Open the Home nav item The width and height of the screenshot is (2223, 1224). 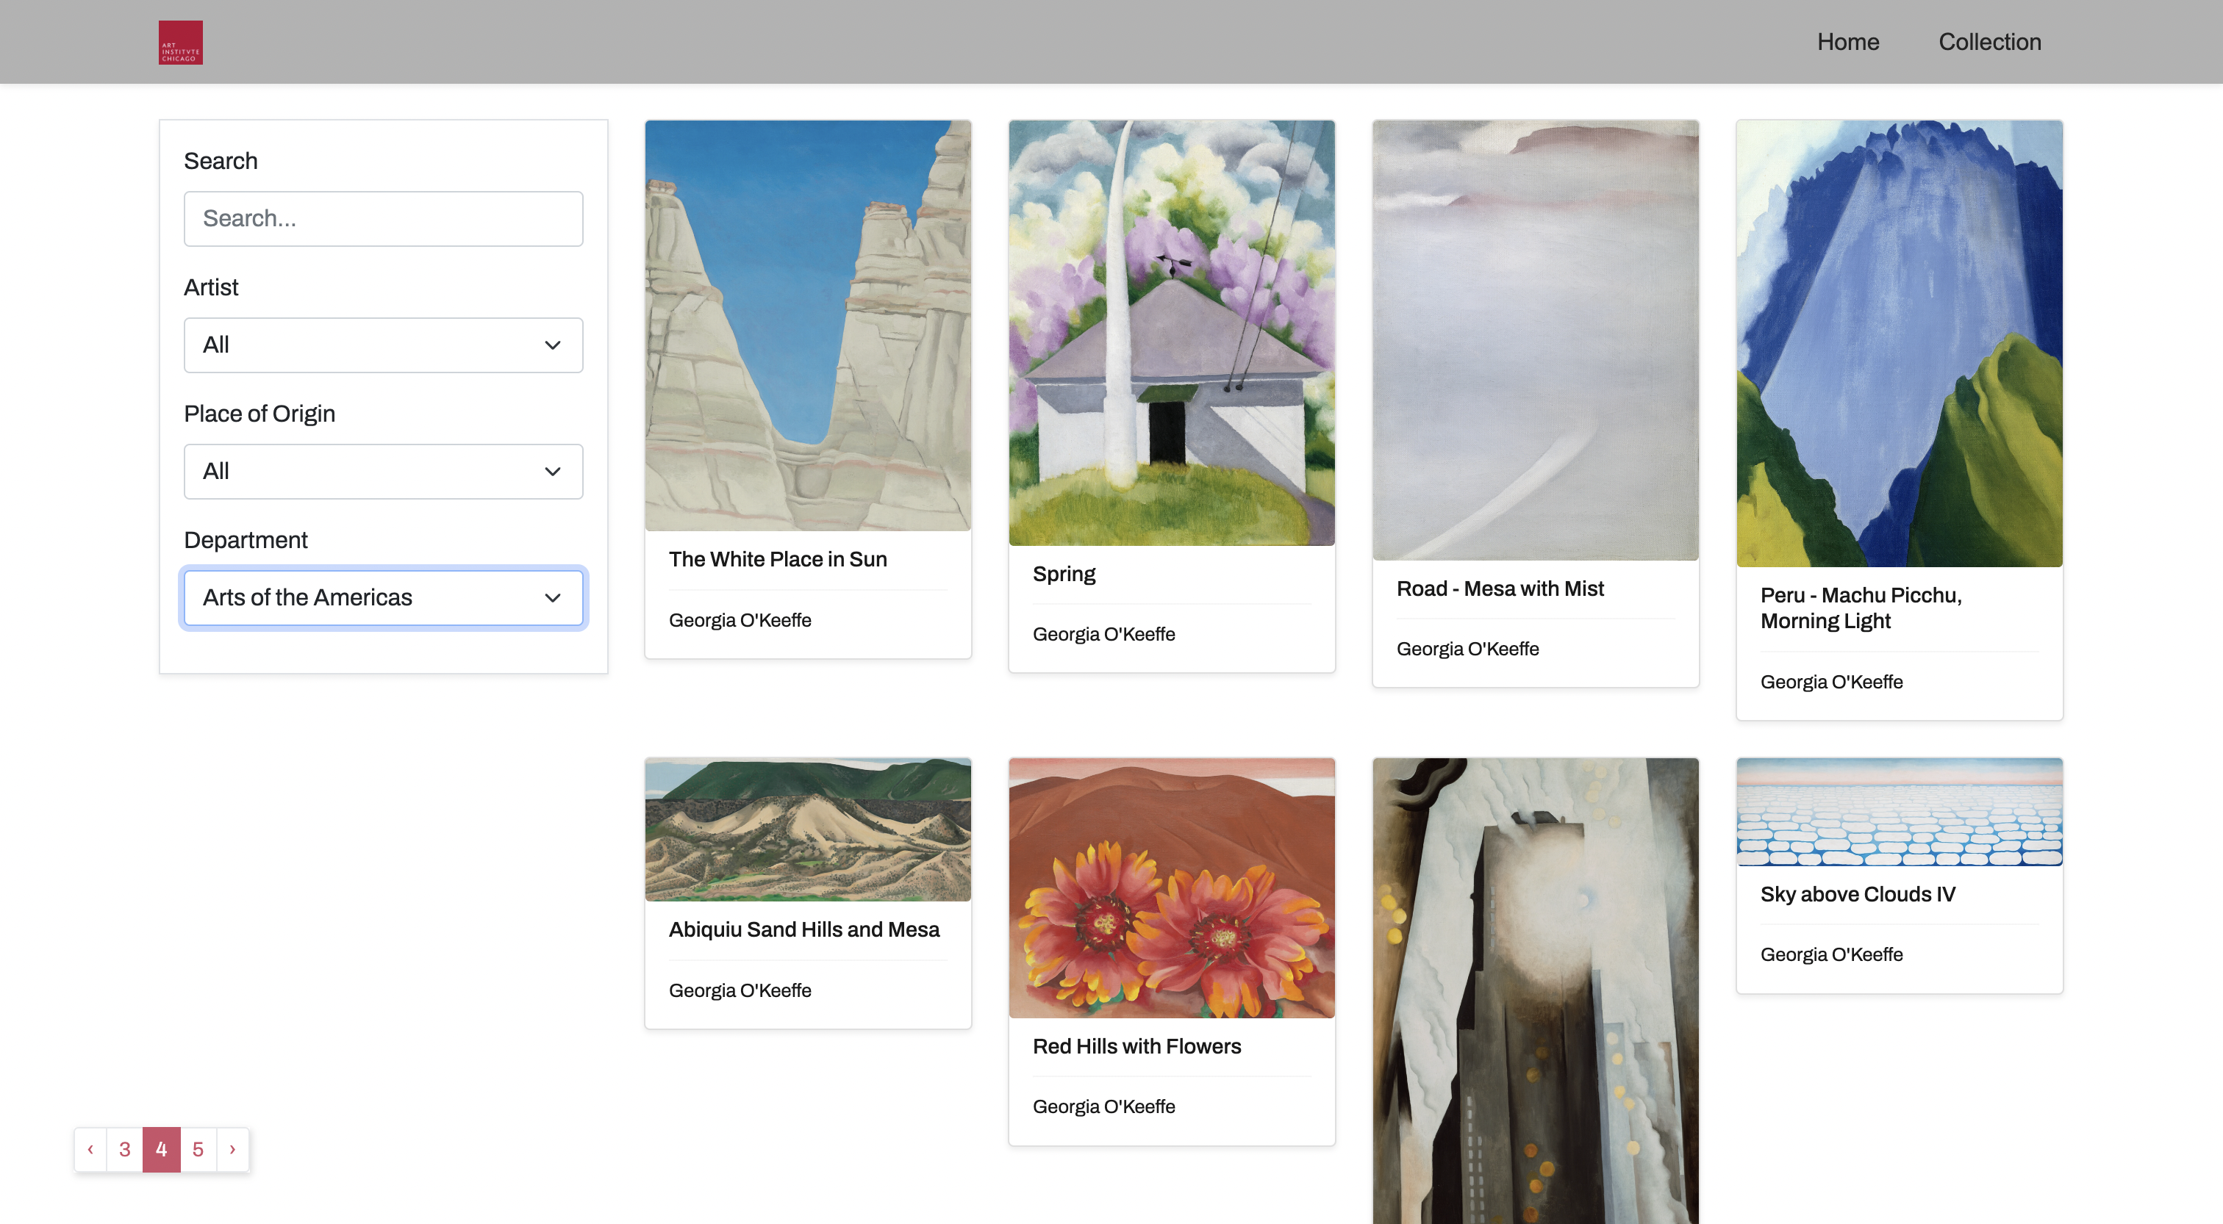point(1847,41)
